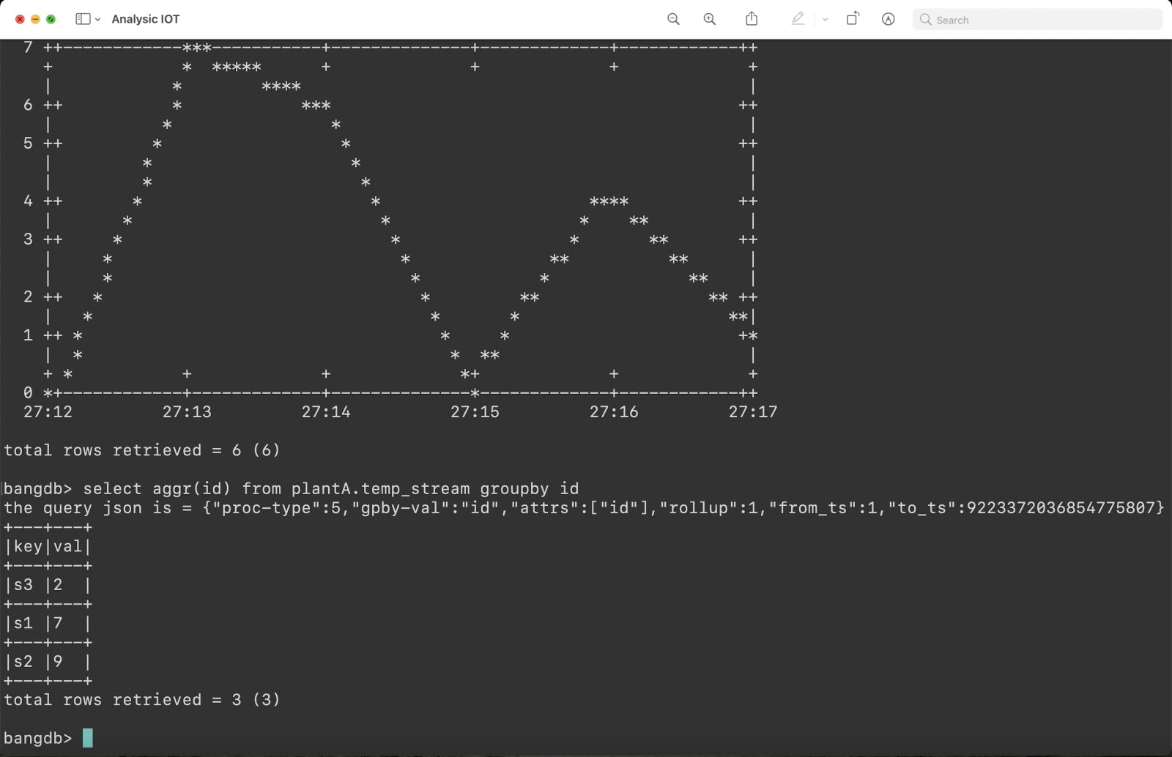This screenshot has height=757, width=1172.
Task: Activate the Markup pencil icon
Action: point(798,19)
